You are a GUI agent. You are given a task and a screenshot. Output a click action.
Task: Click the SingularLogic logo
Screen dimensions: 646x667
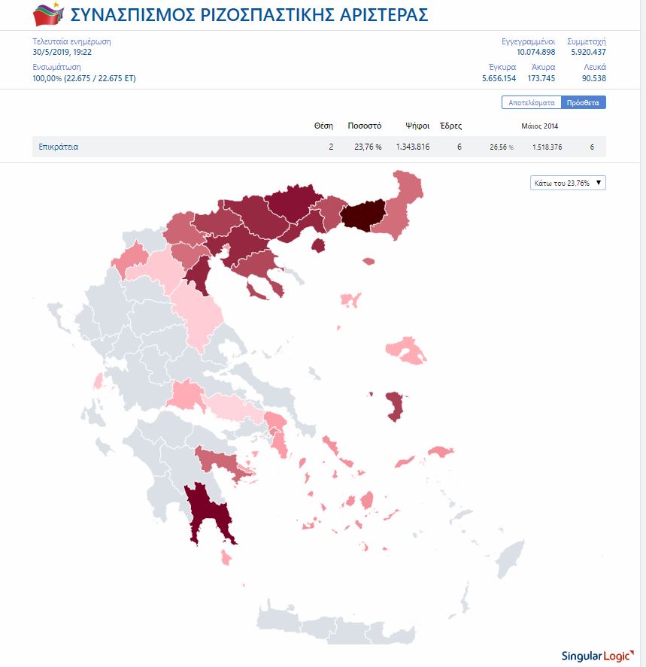598,655
